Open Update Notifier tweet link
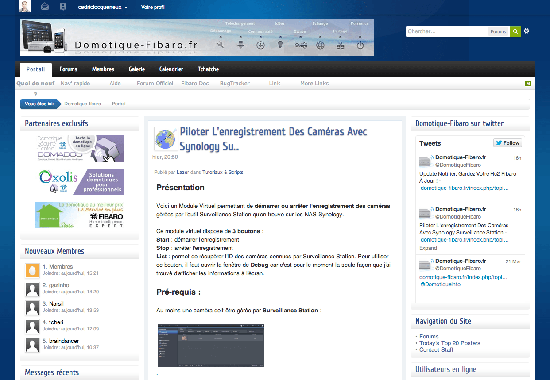The image size is (550, 380). pyautogui.click(x=465, y=188)
